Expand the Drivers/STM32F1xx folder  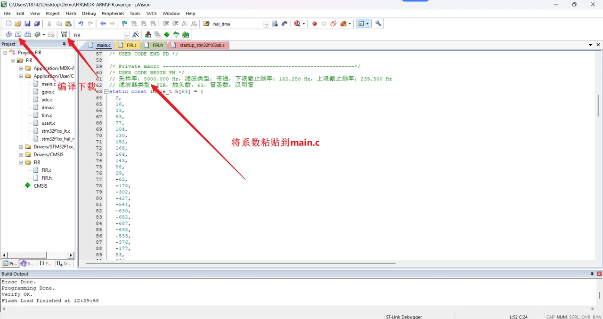21,147
